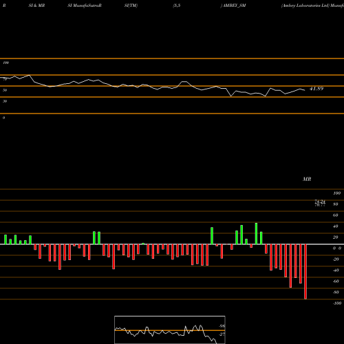
Task: Click the 50 label on RSI left axis
Action: coord(5,90)
